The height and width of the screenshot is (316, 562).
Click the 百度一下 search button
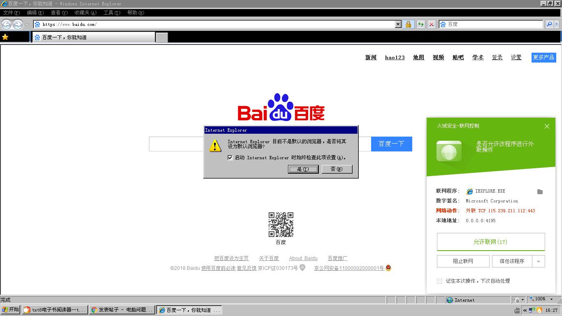[x=391, y=144]
